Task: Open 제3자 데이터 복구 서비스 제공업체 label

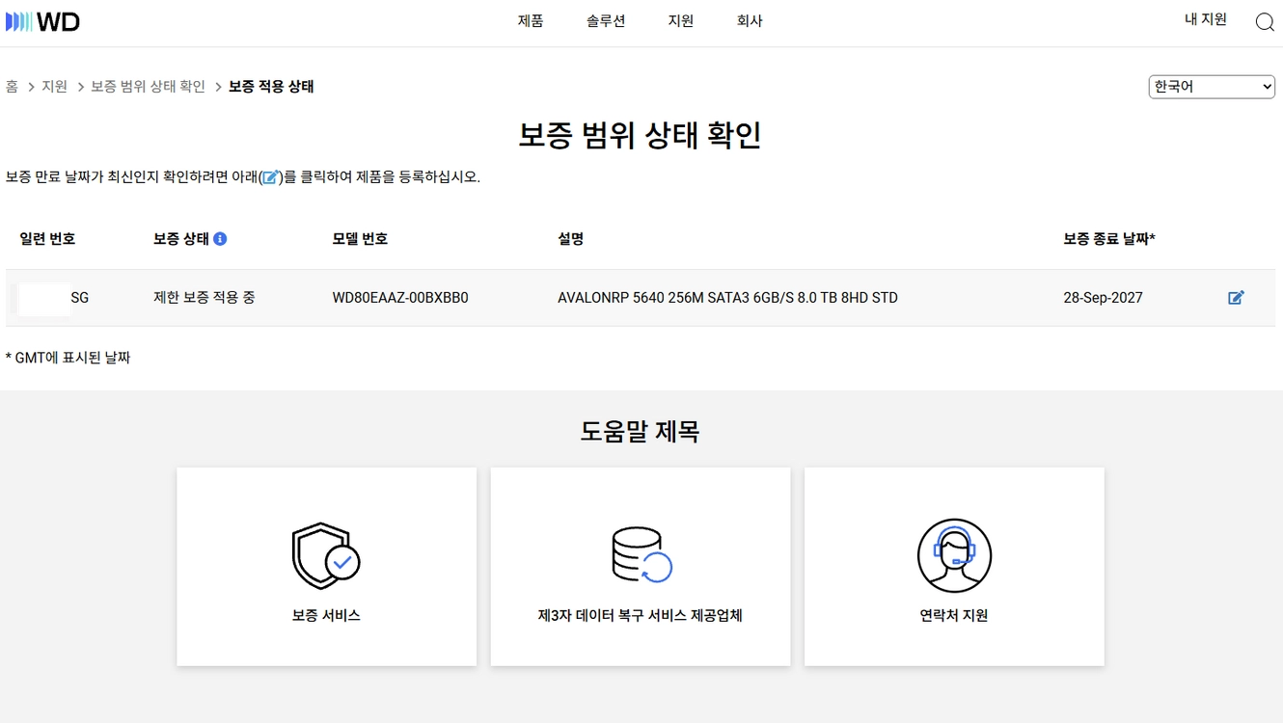Action: 641,615
